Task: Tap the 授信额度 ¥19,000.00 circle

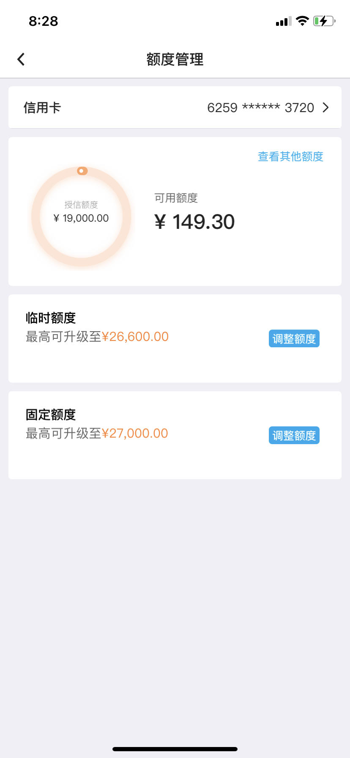Action: (x=81, y=217)
